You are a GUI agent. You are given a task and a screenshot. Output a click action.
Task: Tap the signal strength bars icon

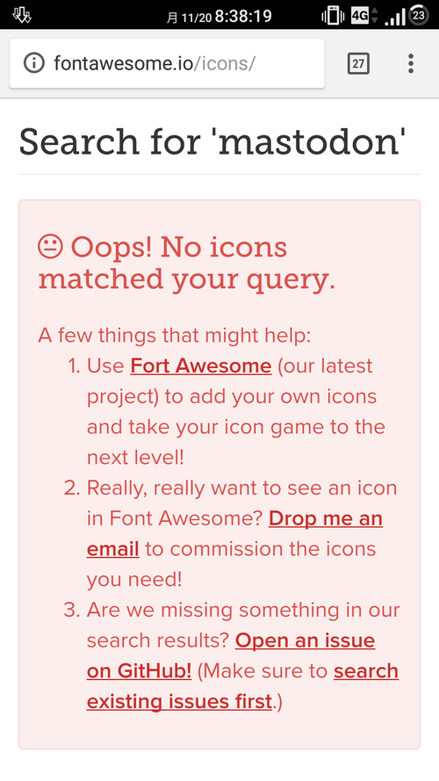[x=395, y=17]
